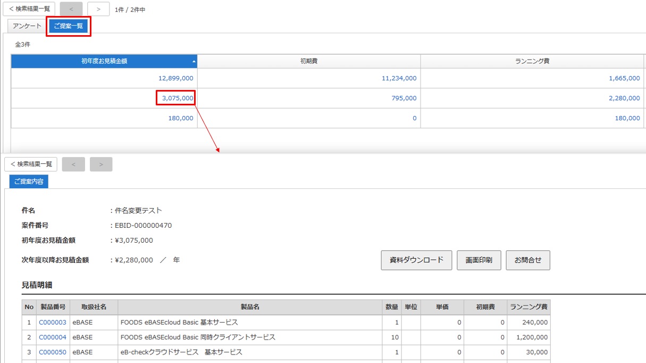Sort by the ランニング費 column header in top table
Viewport: 646px width, 363px height.
coord(532,61)
